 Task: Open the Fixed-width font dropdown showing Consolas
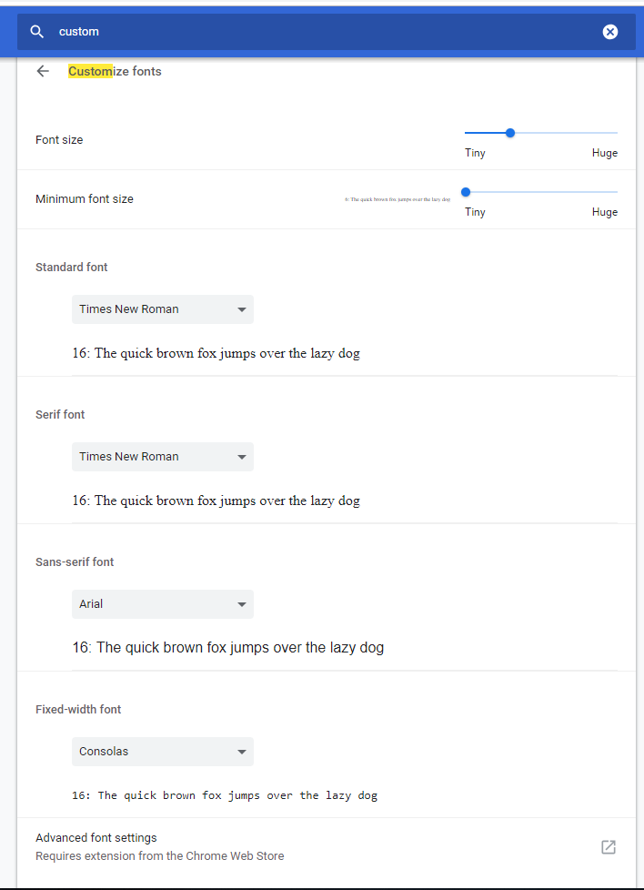pyautogui.click(x=162, y=752)
